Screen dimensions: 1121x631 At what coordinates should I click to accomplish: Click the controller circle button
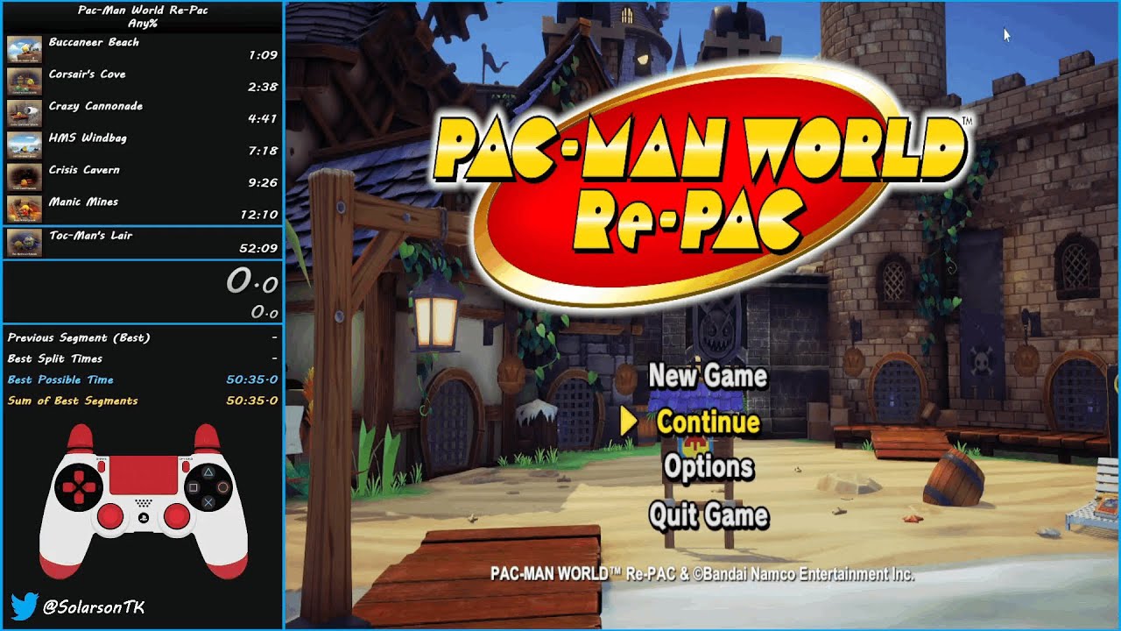pos(223,486)
